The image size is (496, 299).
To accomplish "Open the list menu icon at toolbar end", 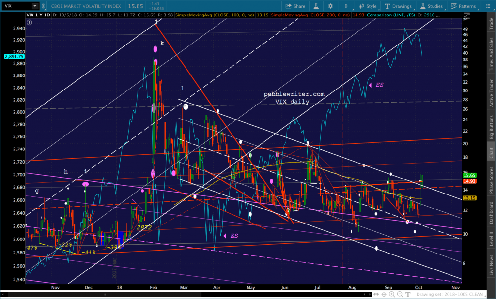I will coord(488,6).
